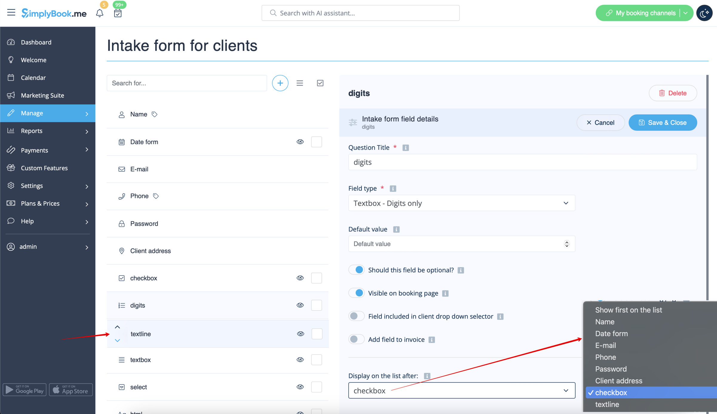Switch to dark mode using the moon icon
Image resolution: width=717 pixels, height=414 pixels.
[704, 13]
